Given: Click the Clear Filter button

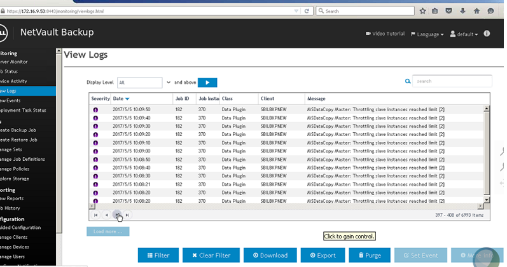Looking at the screenshot, I should [x=211, y=256].
